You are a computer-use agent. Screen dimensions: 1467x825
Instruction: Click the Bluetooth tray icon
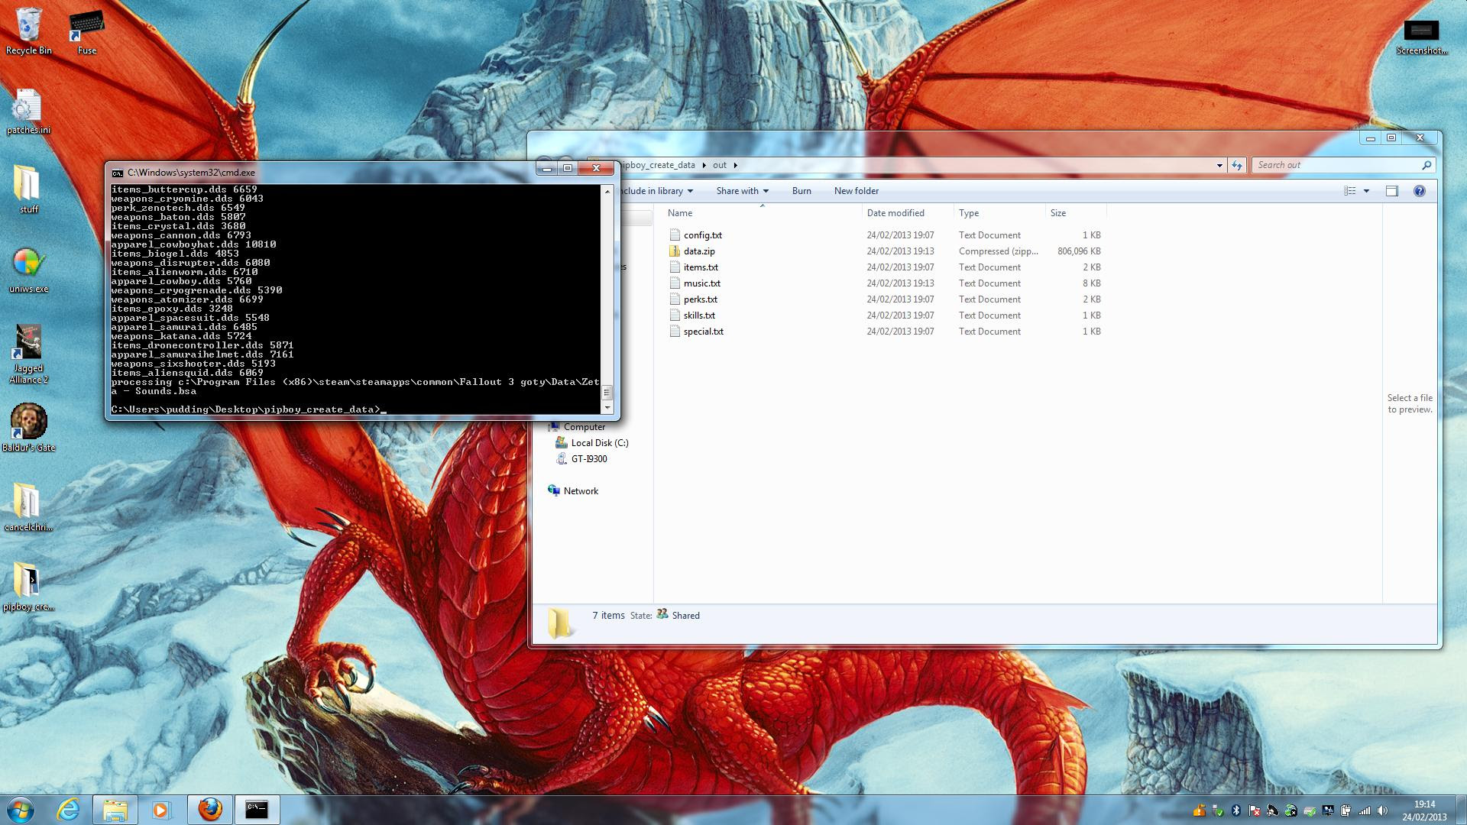(x=1236, y=810)
